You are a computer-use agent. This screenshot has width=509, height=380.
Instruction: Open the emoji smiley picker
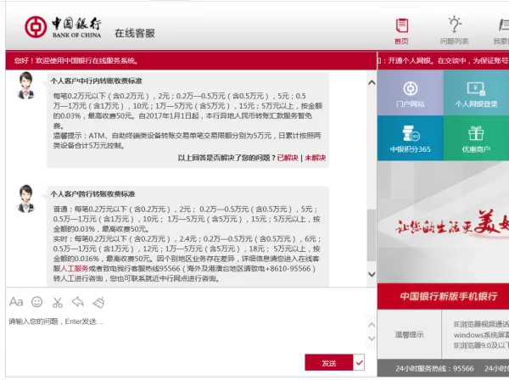[37, 302]
